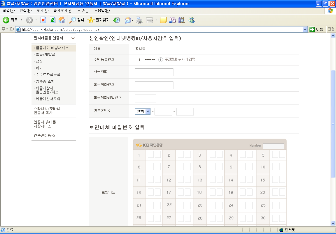Click the last phone number input field
The image size is (336, 234).
click(x=185, y=111)
